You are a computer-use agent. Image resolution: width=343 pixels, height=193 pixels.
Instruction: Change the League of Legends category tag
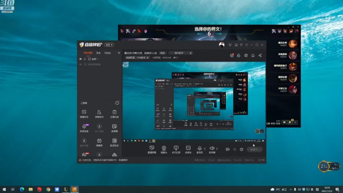click(137, 57)
